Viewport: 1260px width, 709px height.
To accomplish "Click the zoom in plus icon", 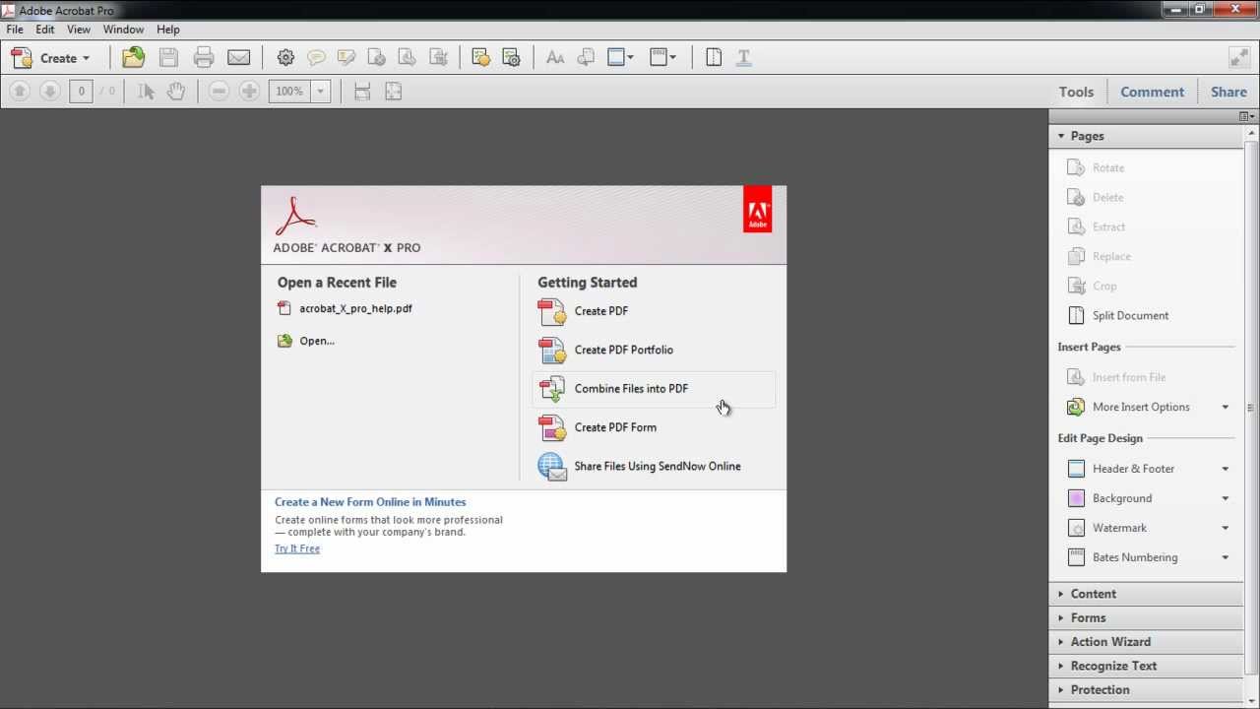I will click(250, 91).
